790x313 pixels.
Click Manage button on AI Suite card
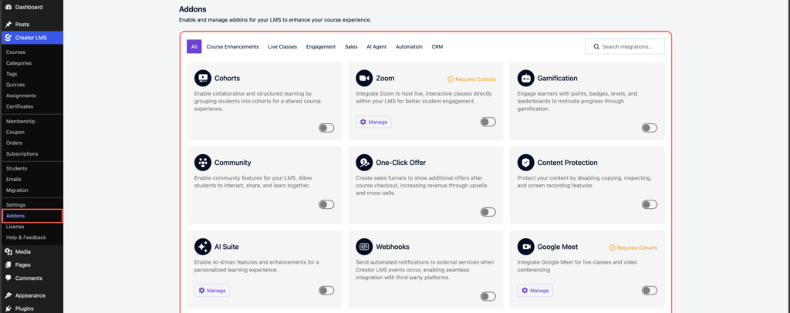tap(212, 291)
